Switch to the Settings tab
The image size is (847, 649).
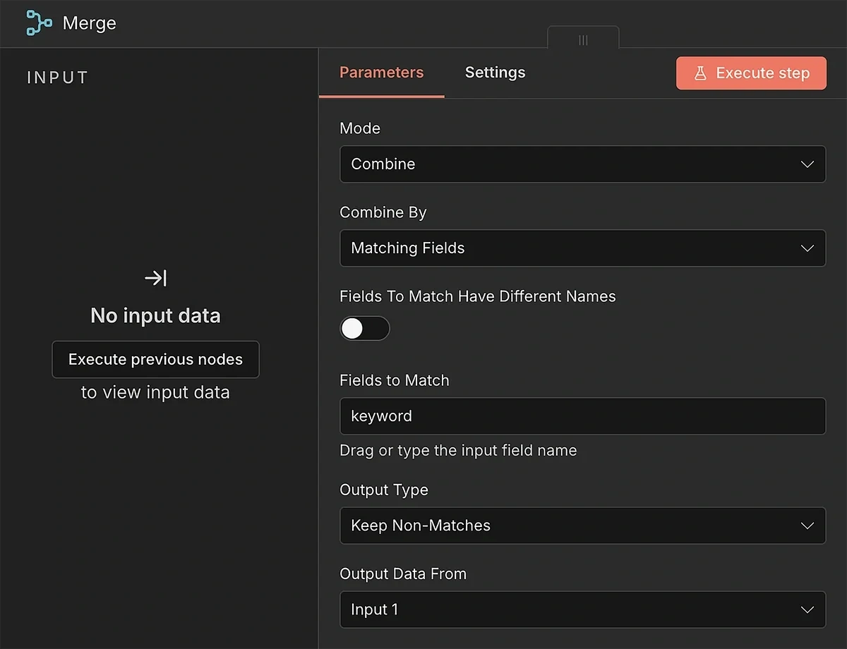(x=495, y=72)
